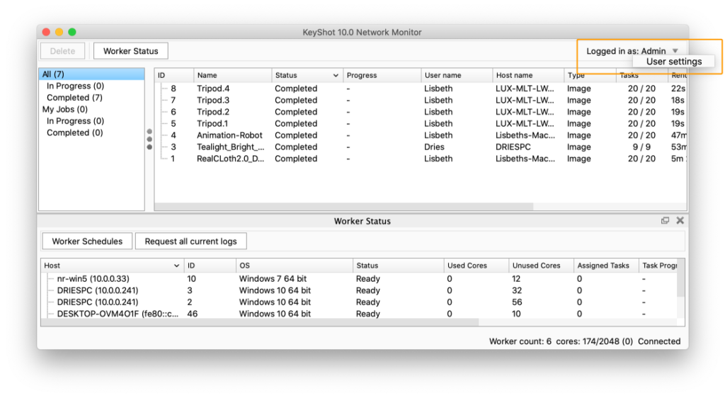Float the Worker Status panel

665,221
